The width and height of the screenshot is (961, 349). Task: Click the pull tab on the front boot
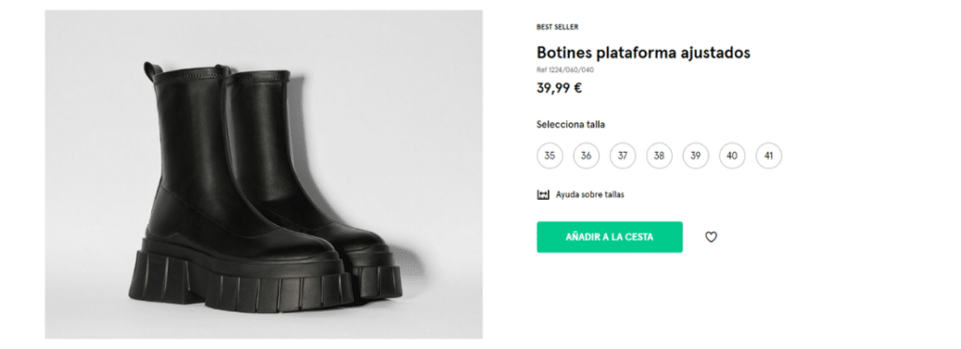(149, 71)
